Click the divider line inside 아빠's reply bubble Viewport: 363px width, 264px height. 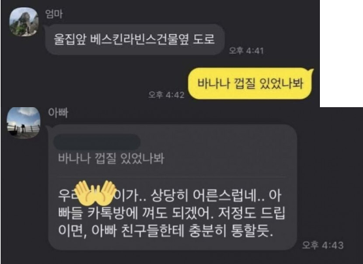pos(172,177)
